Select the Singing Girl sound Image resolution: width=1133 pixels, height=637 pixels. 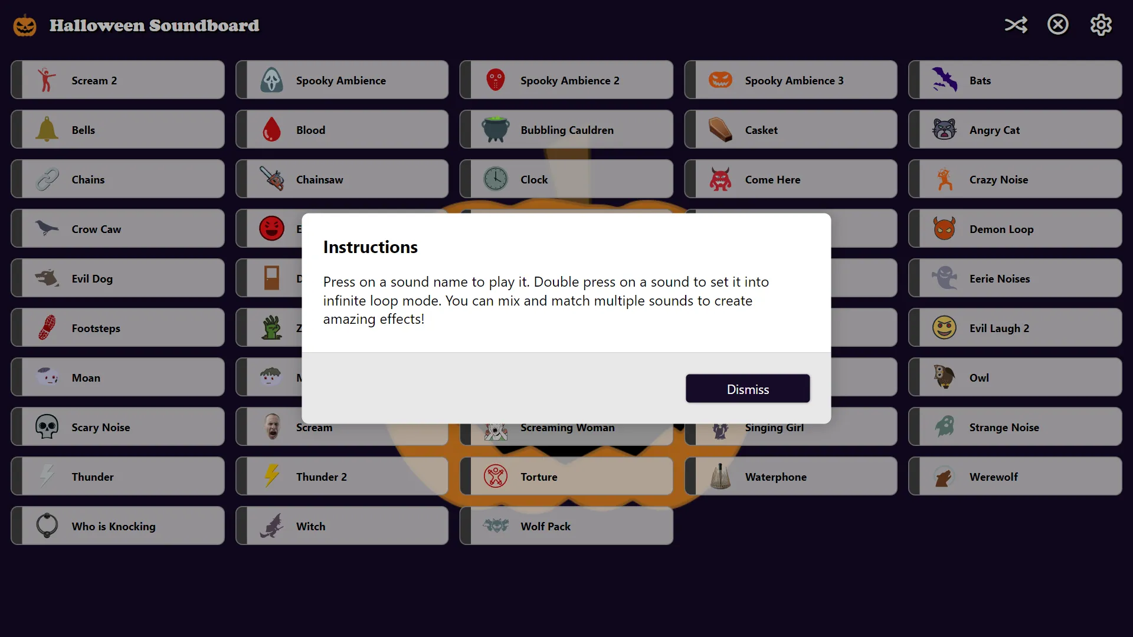791,427
